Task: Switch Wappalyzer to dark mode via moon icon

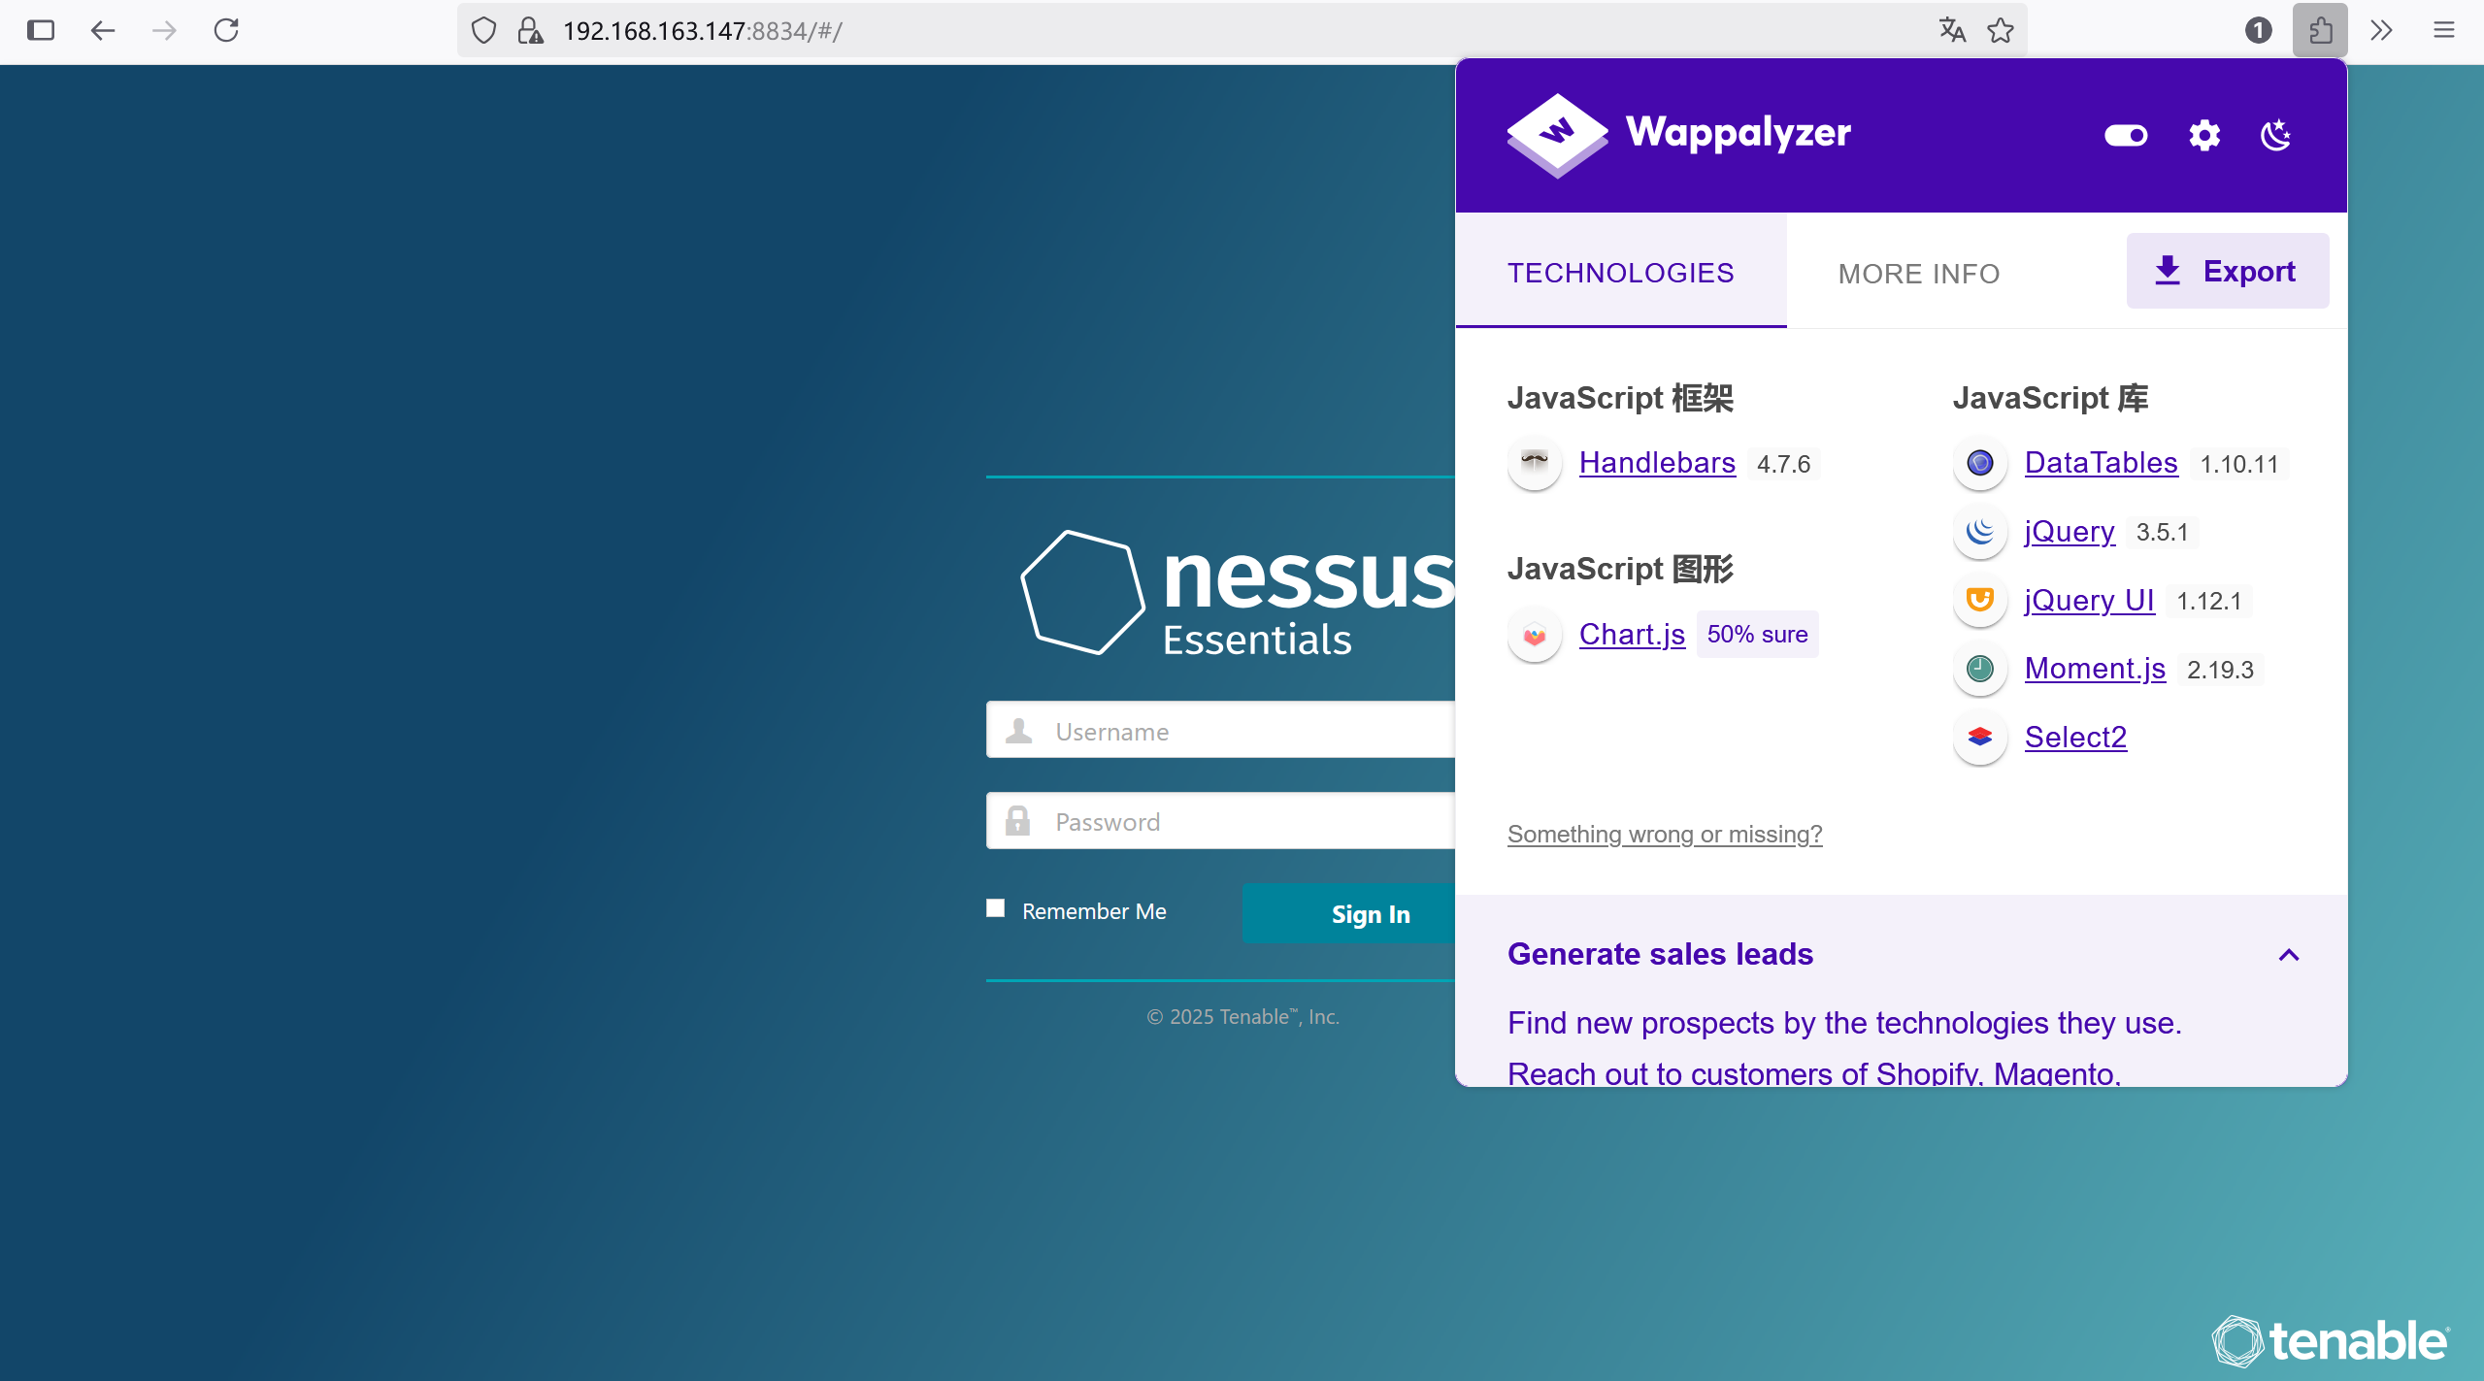Action: click(x=2276, y=135)
